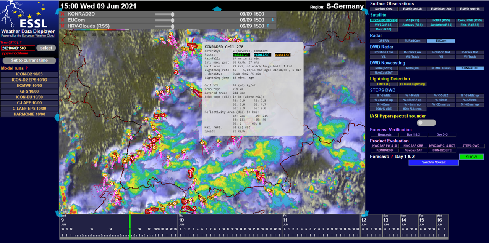489x243 pixels.
Task: Click Set to current time
Action: click(x=29, y=61)
